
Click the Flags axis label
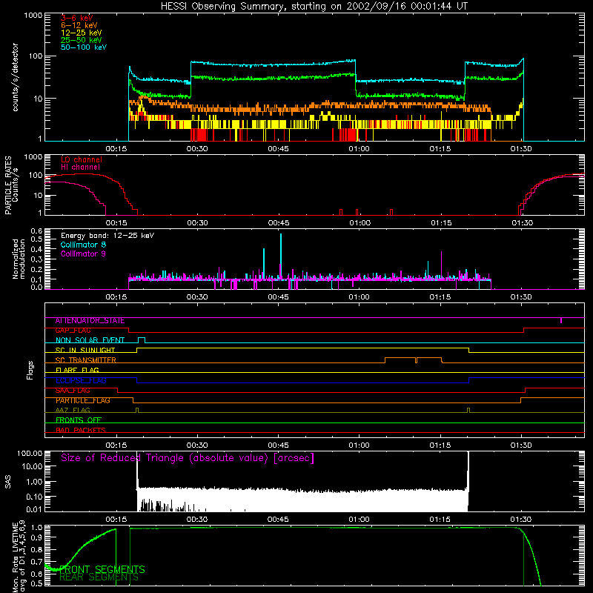[30, 370]
